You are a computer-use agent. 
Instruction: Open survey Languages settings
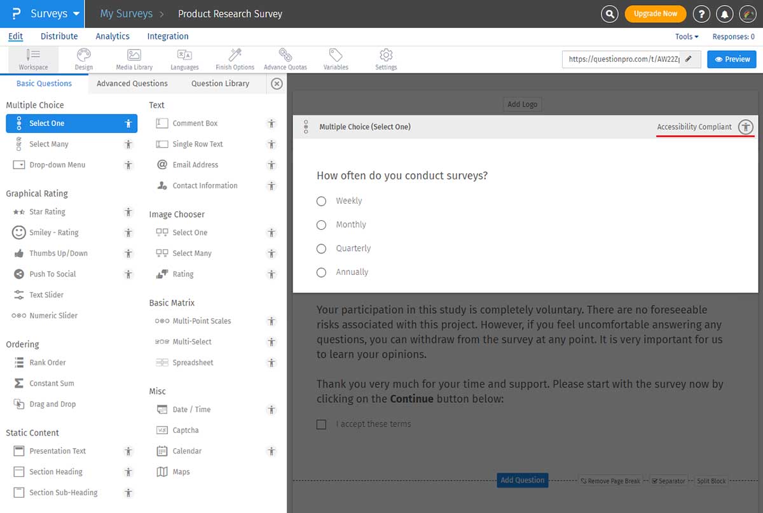tap(184, 59)
